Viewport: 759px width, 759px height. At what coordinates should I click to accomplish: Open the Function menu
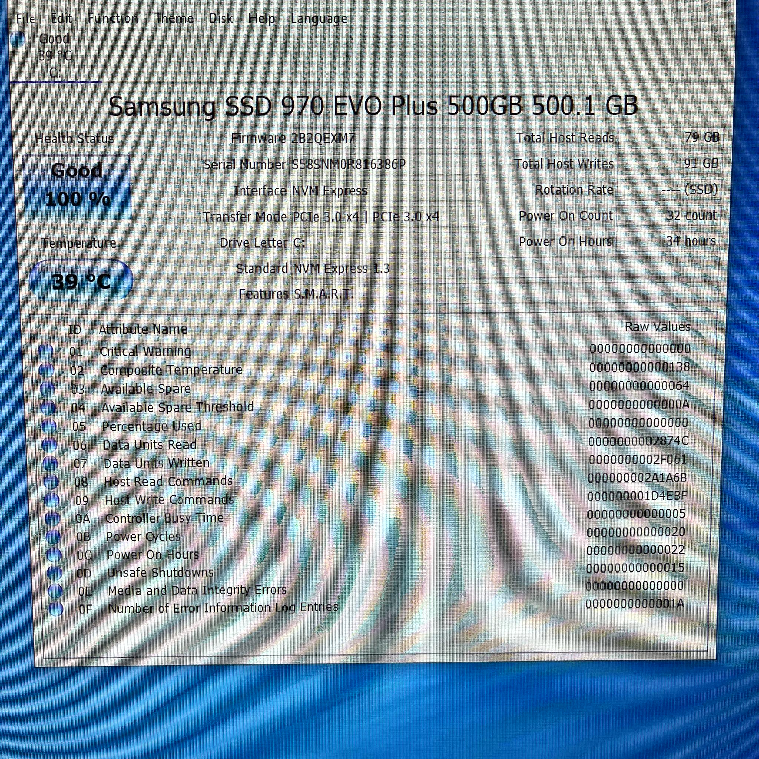click(113, 18)
